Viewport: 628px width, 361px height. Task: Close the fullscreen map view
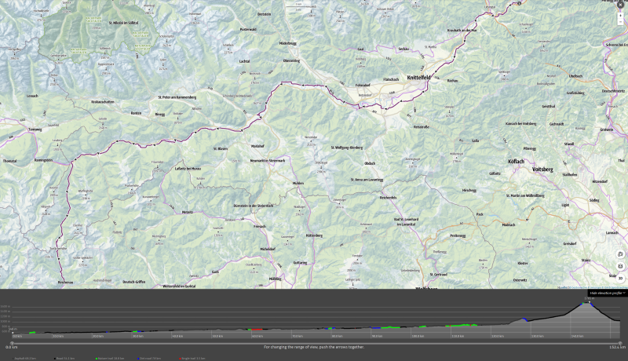coord(620,5)
